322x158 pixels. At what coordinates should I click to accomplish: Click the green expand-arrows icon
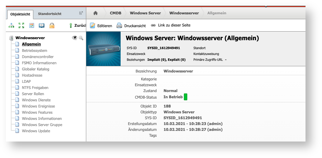[21, 25]
